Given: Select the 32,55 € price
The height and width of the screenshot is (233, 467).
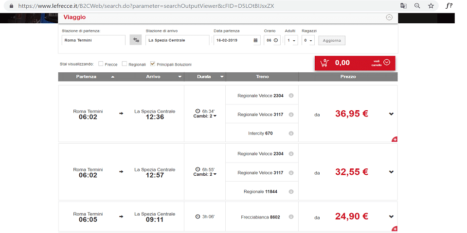Looking at the screenshot, I should [x=352, y=172].
